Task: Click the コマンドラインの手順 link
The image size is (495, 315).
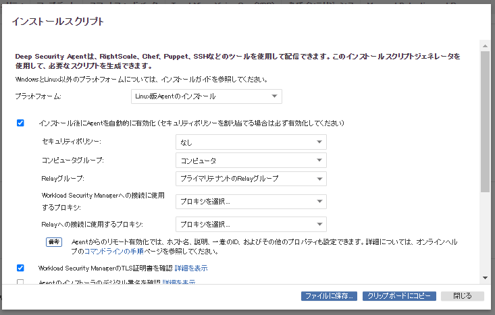Action: coord(114,252)
